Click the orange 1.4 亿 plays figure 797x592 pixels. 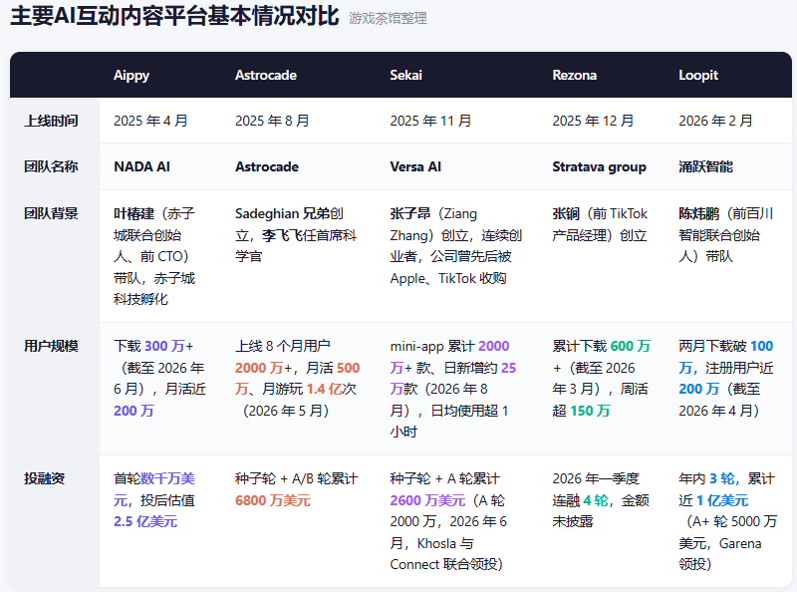[x=325, y=389]
